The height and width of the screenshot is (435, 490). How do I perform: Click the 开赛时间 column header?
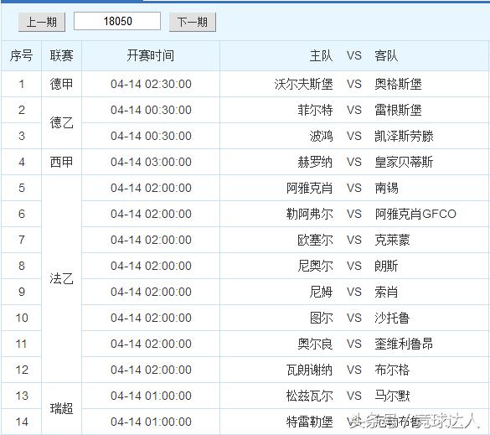[x=151, y=56]
